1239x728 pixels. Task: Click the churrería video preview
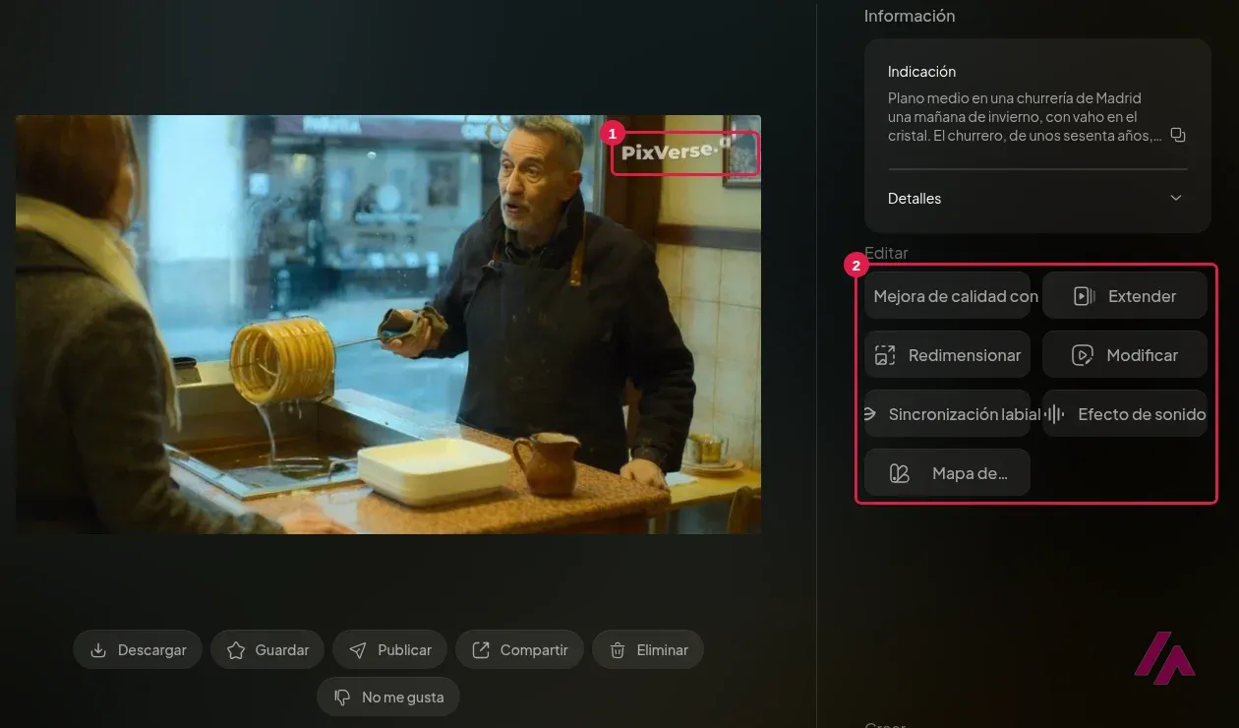[388, 325]
